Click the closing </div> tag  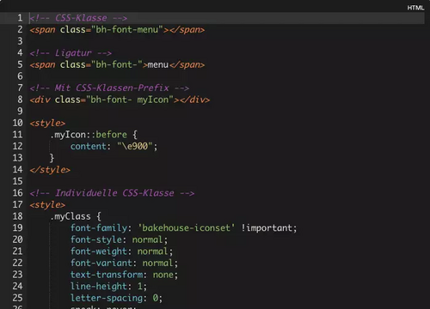click(x=194, y=100)
